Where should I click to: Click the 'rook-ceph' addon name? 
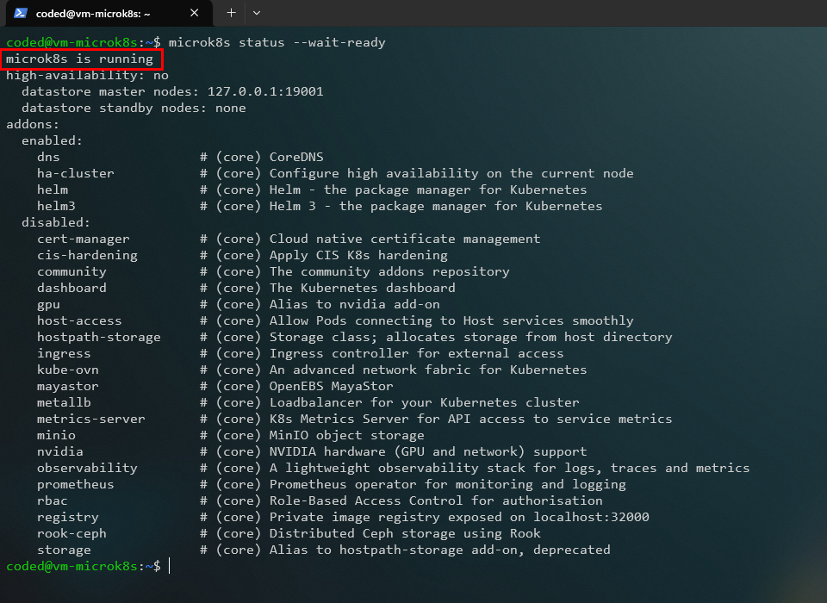tap(72, 533)
